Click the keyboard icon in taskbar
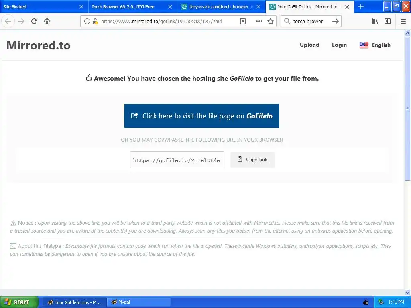 (366, 302)
